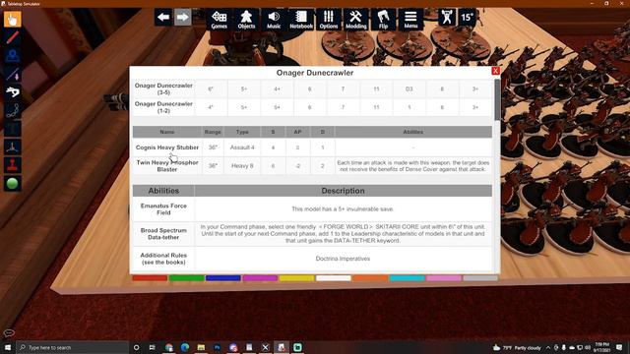Select the Grab hand tool
Viewport: 630px width, 354px height.
[13, 19]
